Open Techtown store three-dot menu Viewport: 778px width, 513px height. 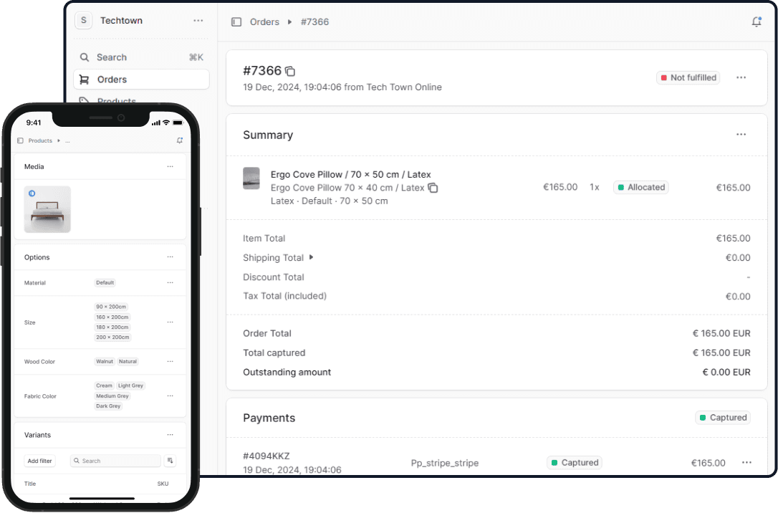coord(198,21)
